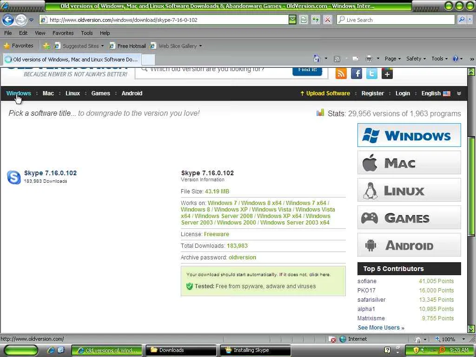
Task: Open the View menu
Action: [40, 33]
